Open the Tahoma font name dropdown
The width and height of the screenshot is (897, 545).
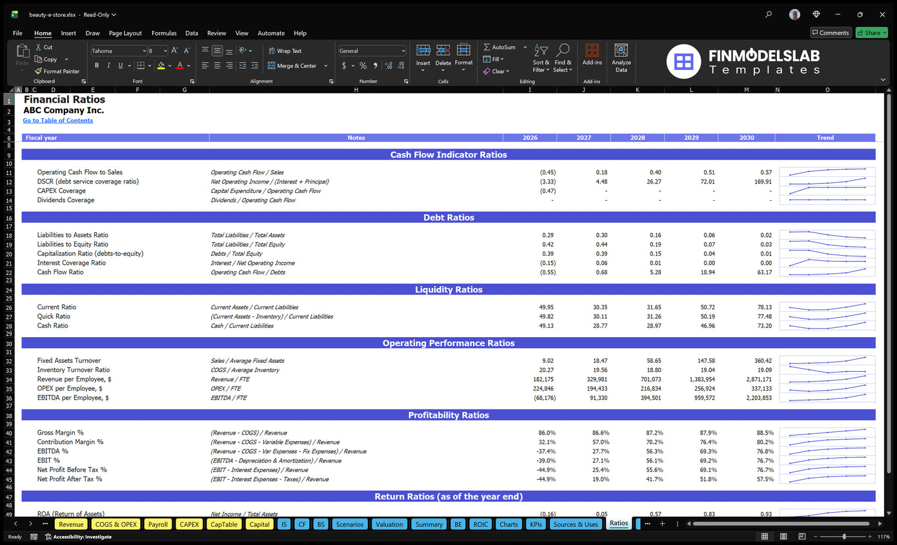[x=145, y=50]
